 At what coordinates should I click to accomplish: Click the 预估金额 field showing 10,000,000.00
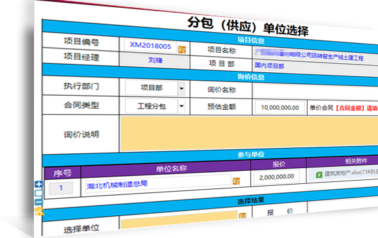(280, 108)
